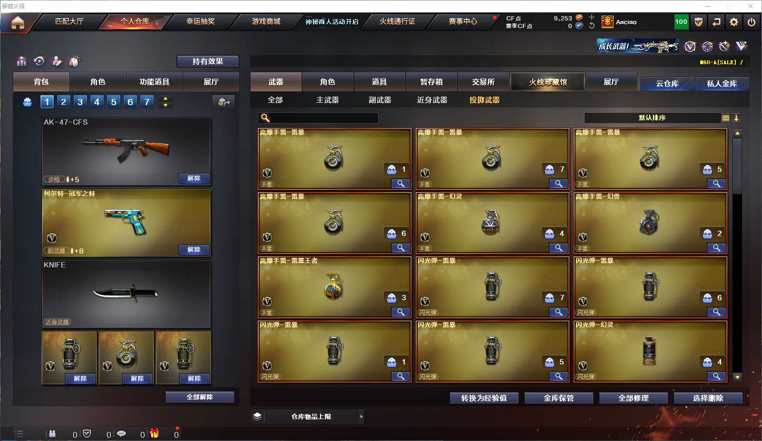
Task: Open the 默认排序 sort dropdown
Action: click(652, 118)
